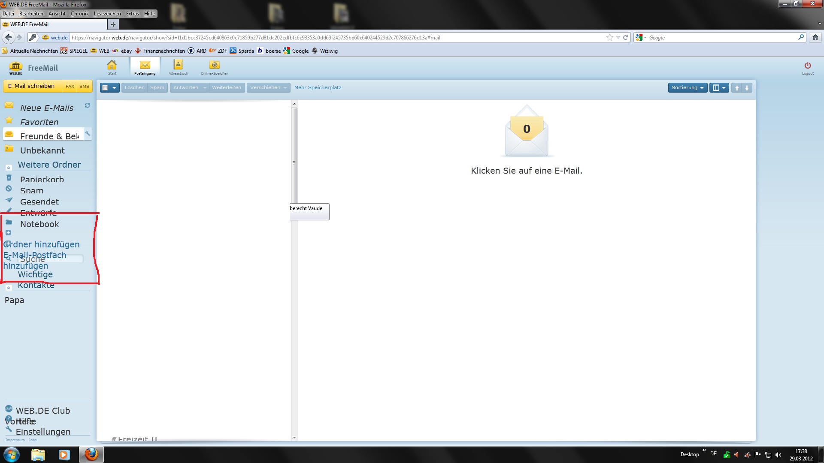Go to the Start home icon
824x463 pixels.
click(112, 65)
